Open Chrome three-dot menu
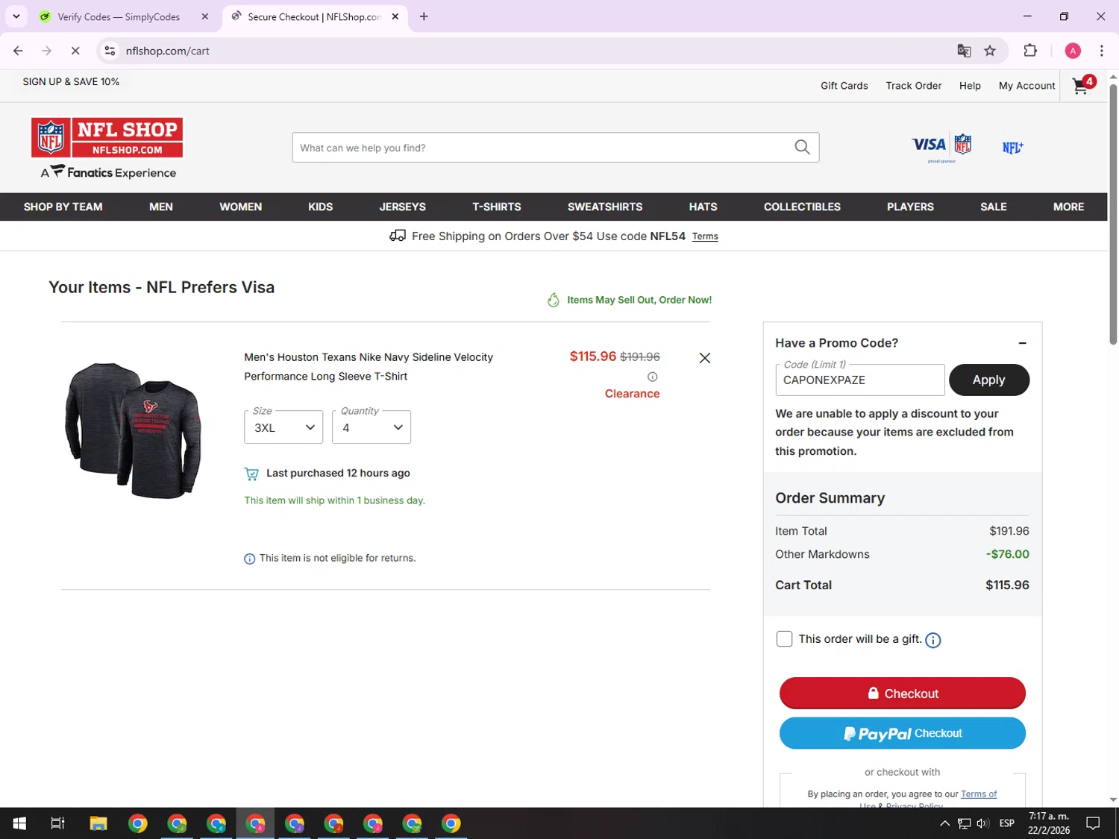 coord(1101,51)
